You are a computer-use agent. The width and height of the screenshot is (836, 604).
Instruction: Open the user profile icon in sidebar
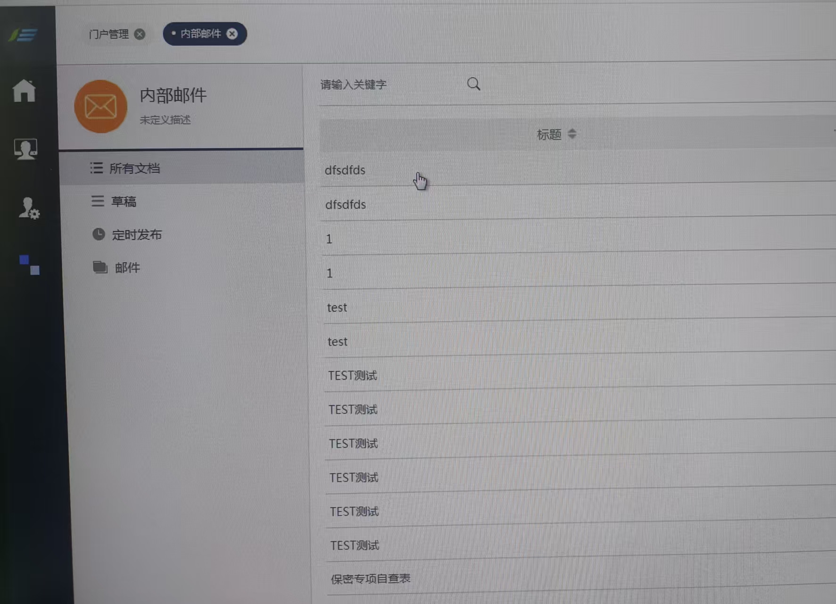pos(26,149)
